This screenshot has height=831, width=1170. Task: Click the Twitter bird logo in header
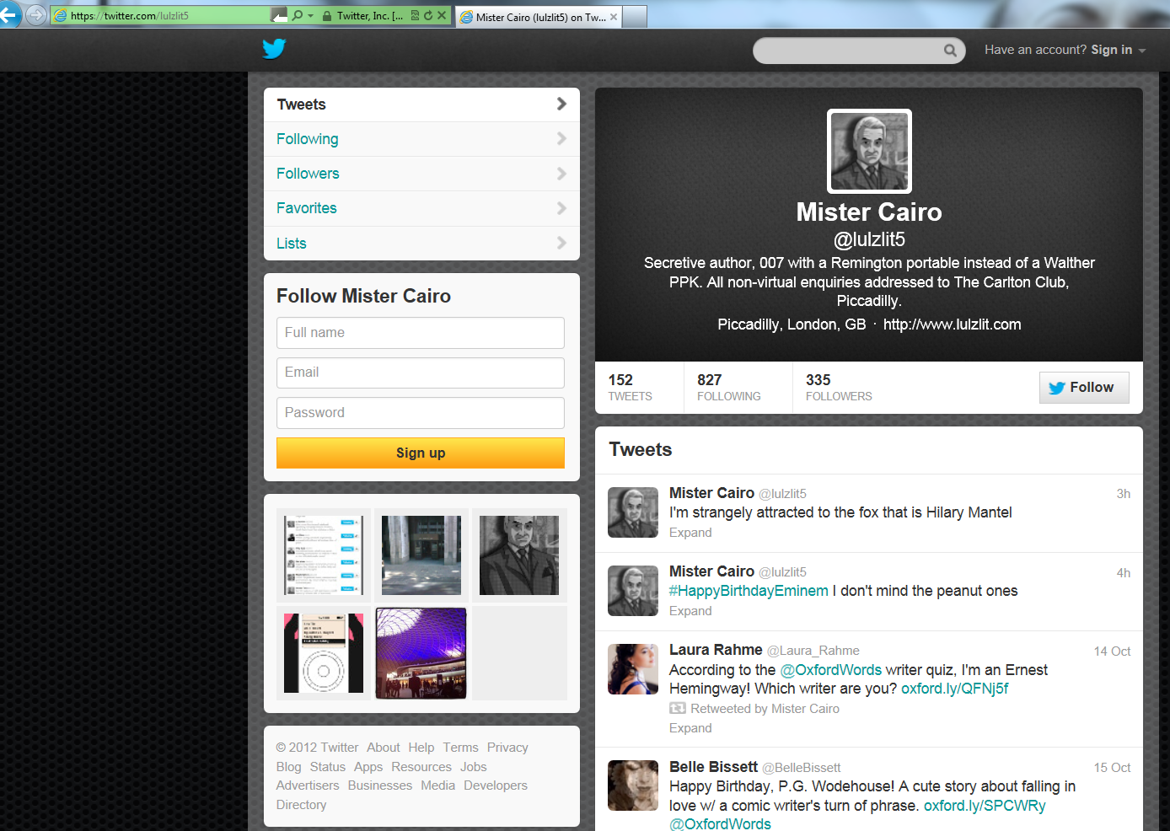(274, 49)
